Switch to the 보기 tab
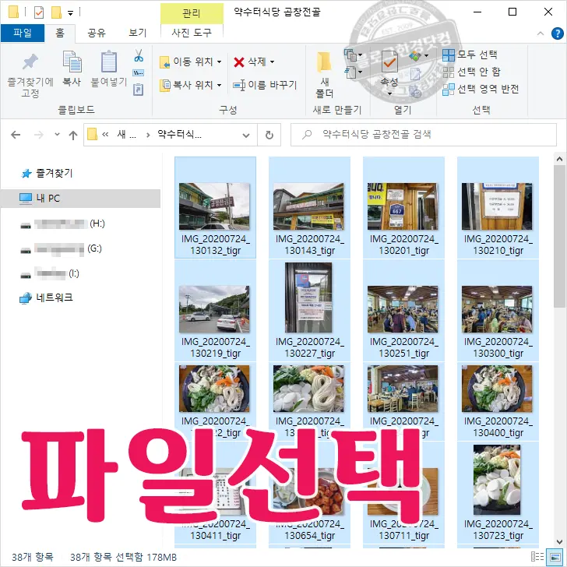Viewport: 567px width, 567px height. (138, 33)
